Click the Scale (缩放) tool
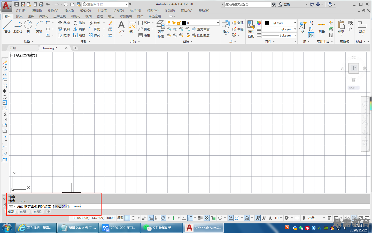The width and height of the screenshot is (372, 233). coord(79,35)
